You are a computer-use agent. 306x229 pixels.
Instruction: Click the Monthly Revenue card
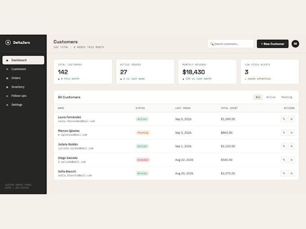pyautogui.click(x=207, y=72)
